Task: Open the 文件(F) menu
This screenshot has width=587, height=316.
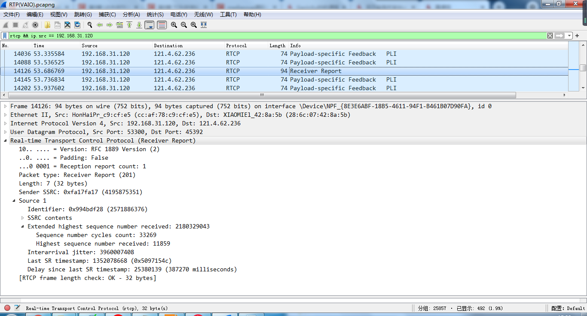Action: coord(12,15)
